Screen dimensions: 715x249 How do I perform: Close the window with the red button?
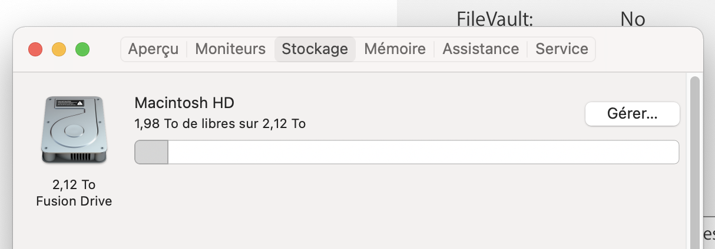(35, 49)
